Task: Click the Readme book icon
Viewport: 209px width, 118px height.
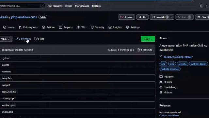Action: tap(161, 77)
